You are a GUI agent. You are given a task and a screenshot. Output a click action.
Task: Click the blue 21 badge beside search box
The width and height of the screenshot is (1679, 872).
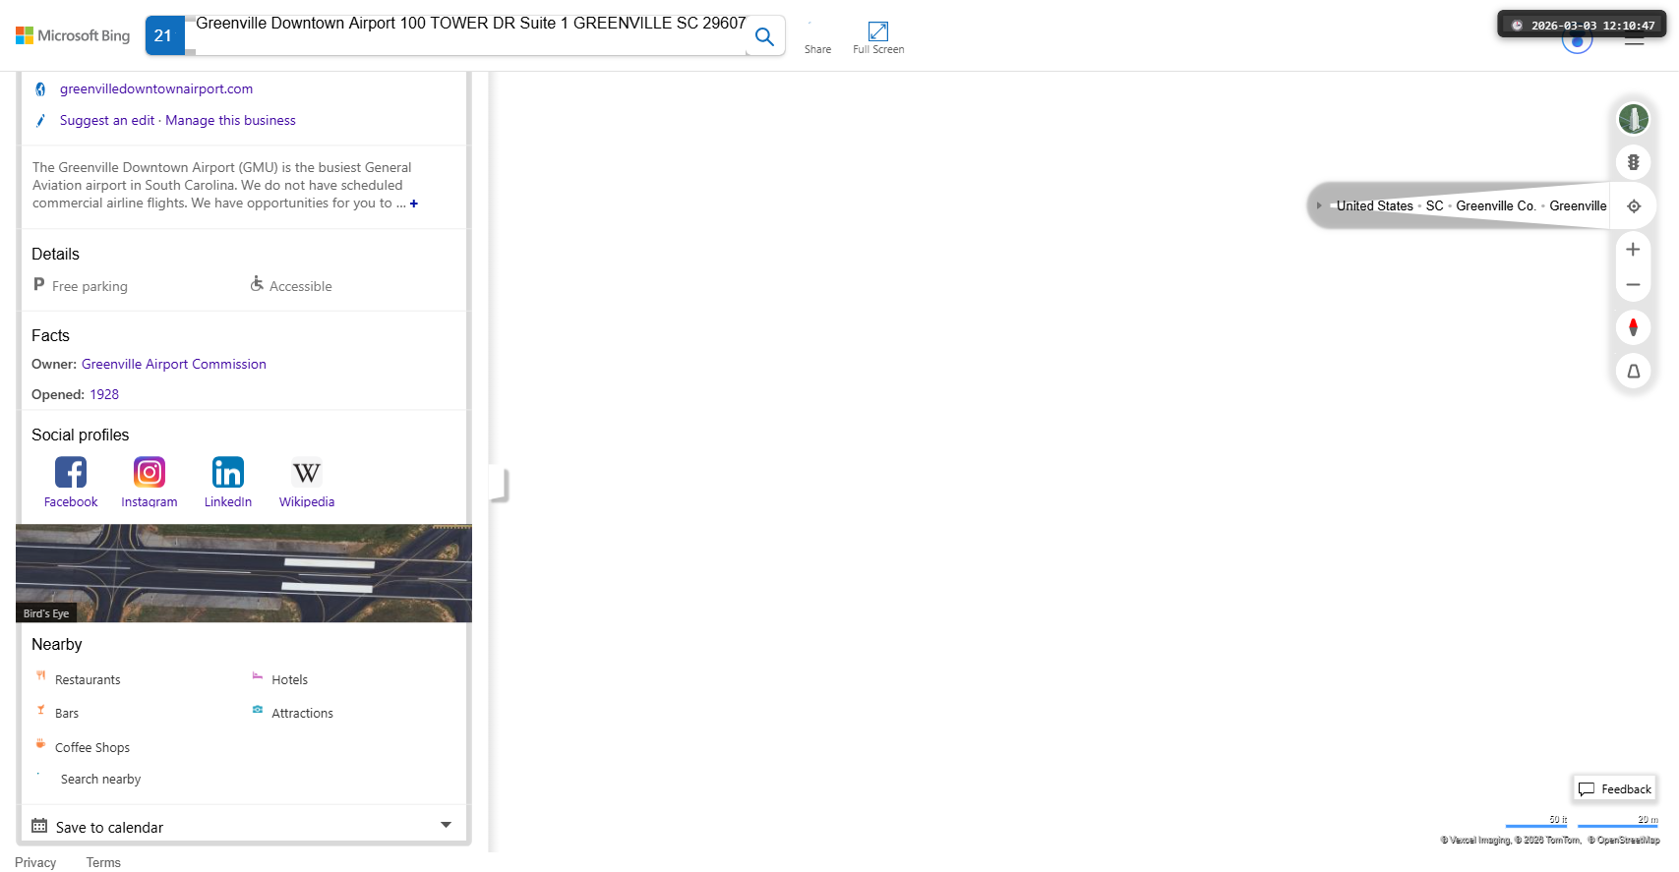[163, 35]
